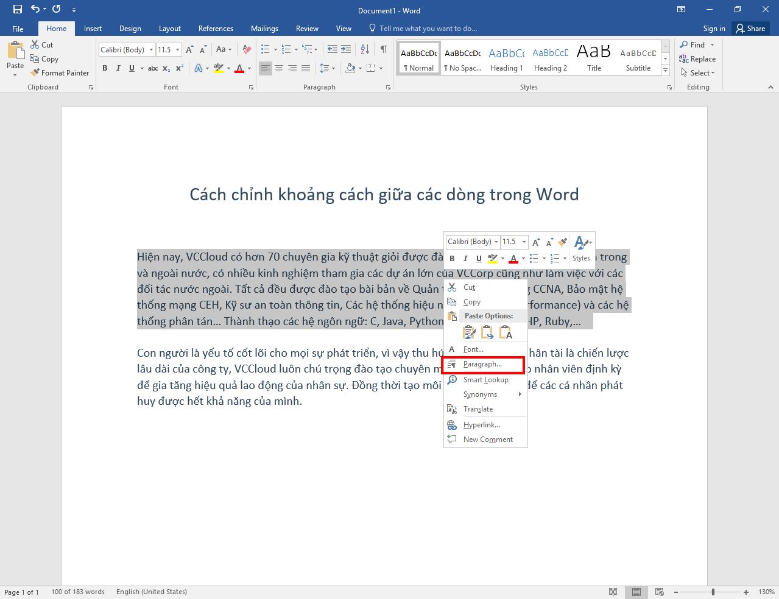Click the Save icon in title bar
The width and height of the screenshot is (779, 599).
click(x=17, y=9)
